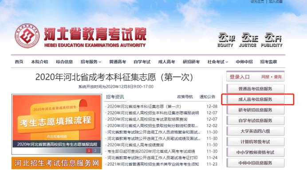The height and width of the screenshot is (170, 307).
Task: Go to 普通高考 in the navigation bar
Action: point(118,62)
